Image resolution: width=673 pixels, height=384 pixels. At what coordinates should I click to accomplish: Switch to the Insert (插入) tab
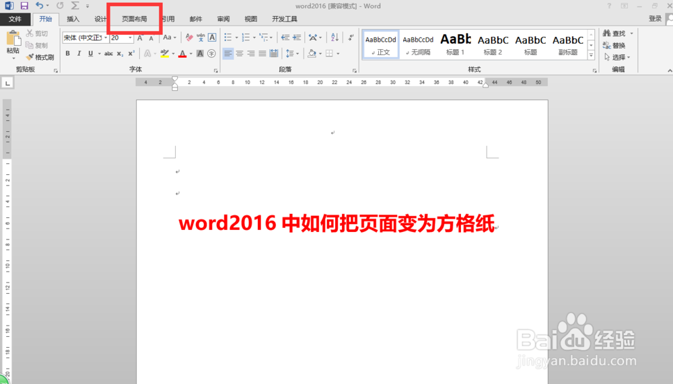coord(73,19)
